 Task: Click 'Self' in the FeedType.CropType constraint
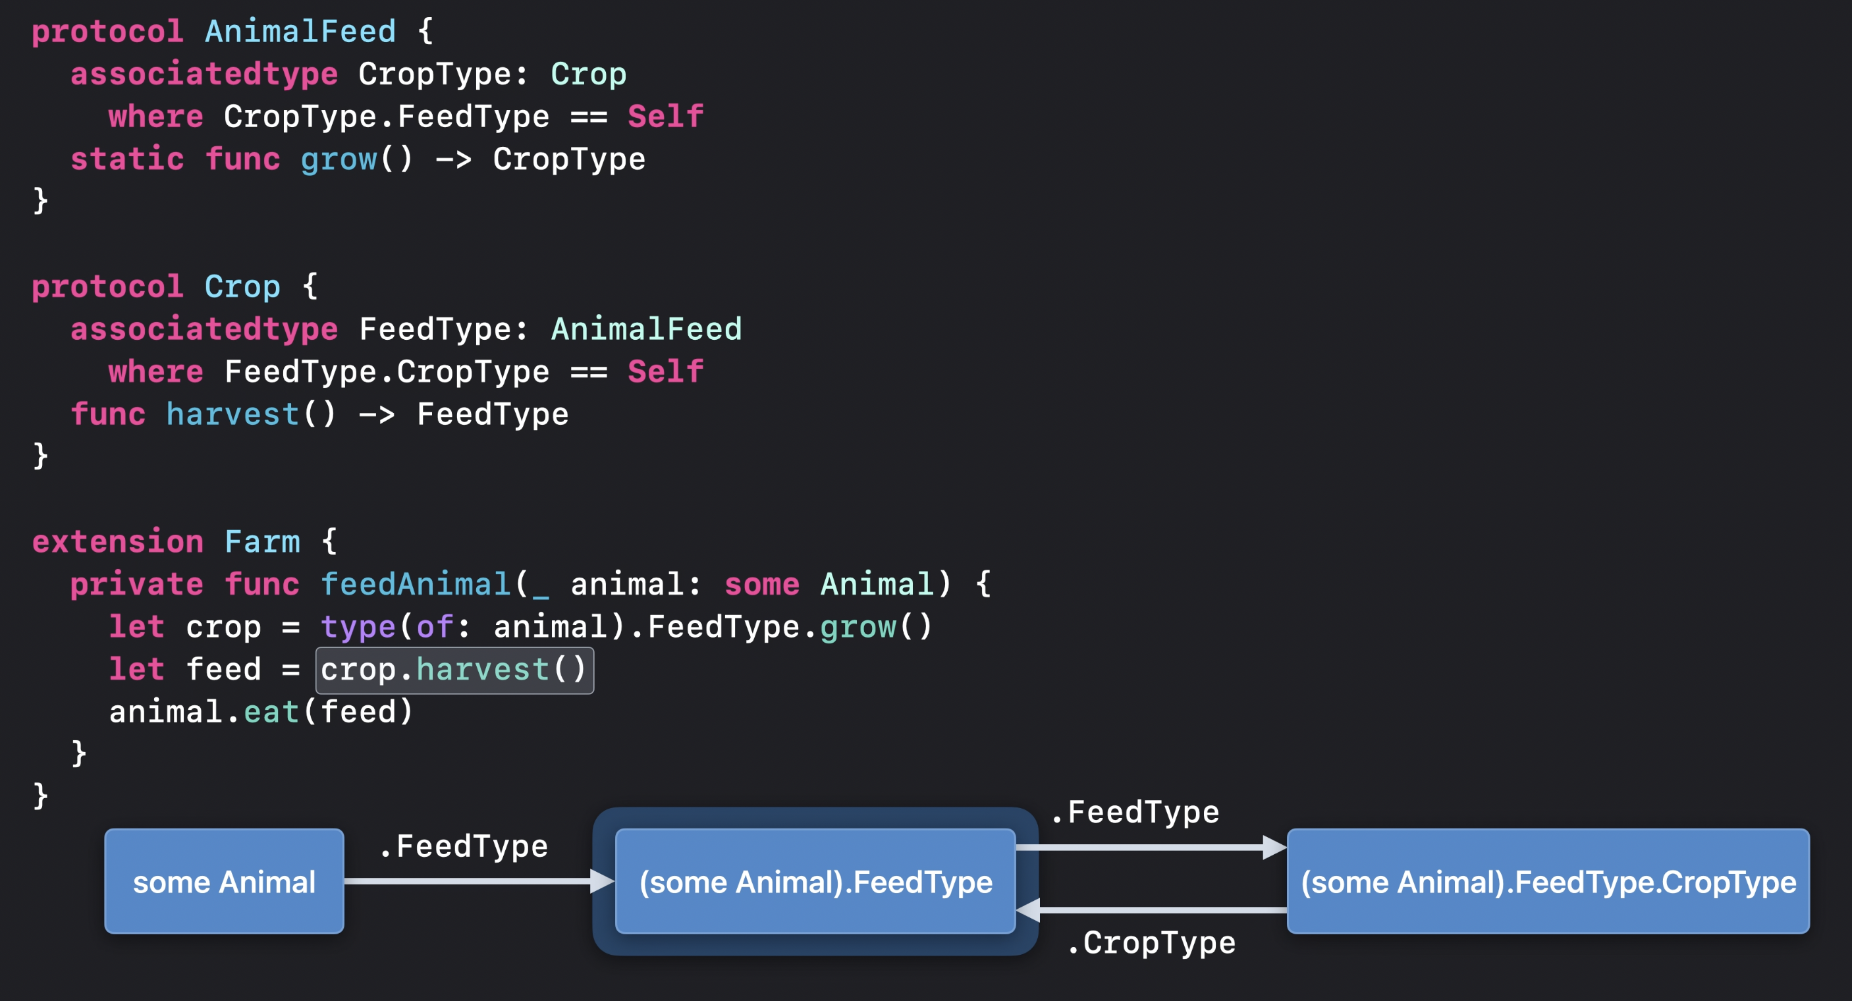[665, 373]
